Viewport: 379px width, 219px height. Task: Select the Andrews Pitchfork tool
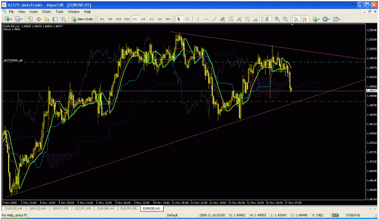(239, 19)
